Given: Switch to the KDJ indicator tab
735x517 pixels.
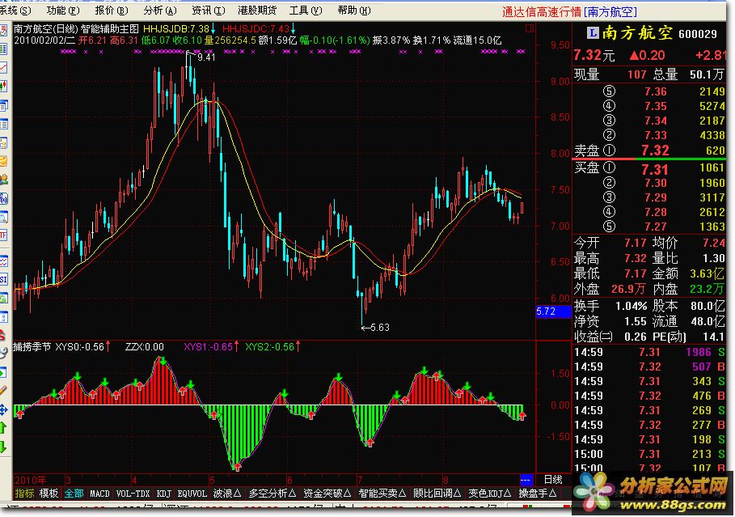Looking at the screenshot, I should (x=163, y=493).
